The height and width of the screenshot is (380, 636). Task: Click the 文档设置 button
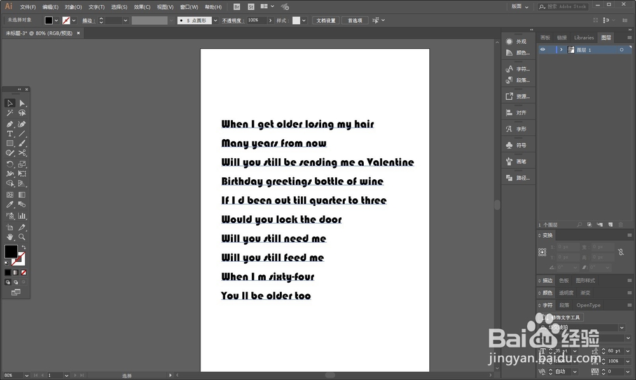pos(326,20)
